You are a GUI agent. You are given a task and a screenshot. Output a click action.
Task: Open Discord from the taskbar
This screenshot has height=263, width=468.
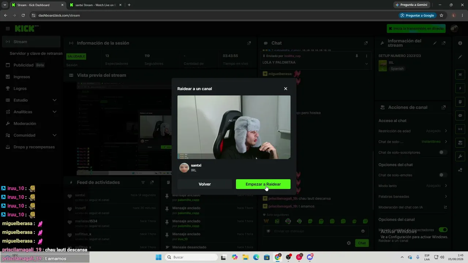pyautogui.click(x=310, y=257)
